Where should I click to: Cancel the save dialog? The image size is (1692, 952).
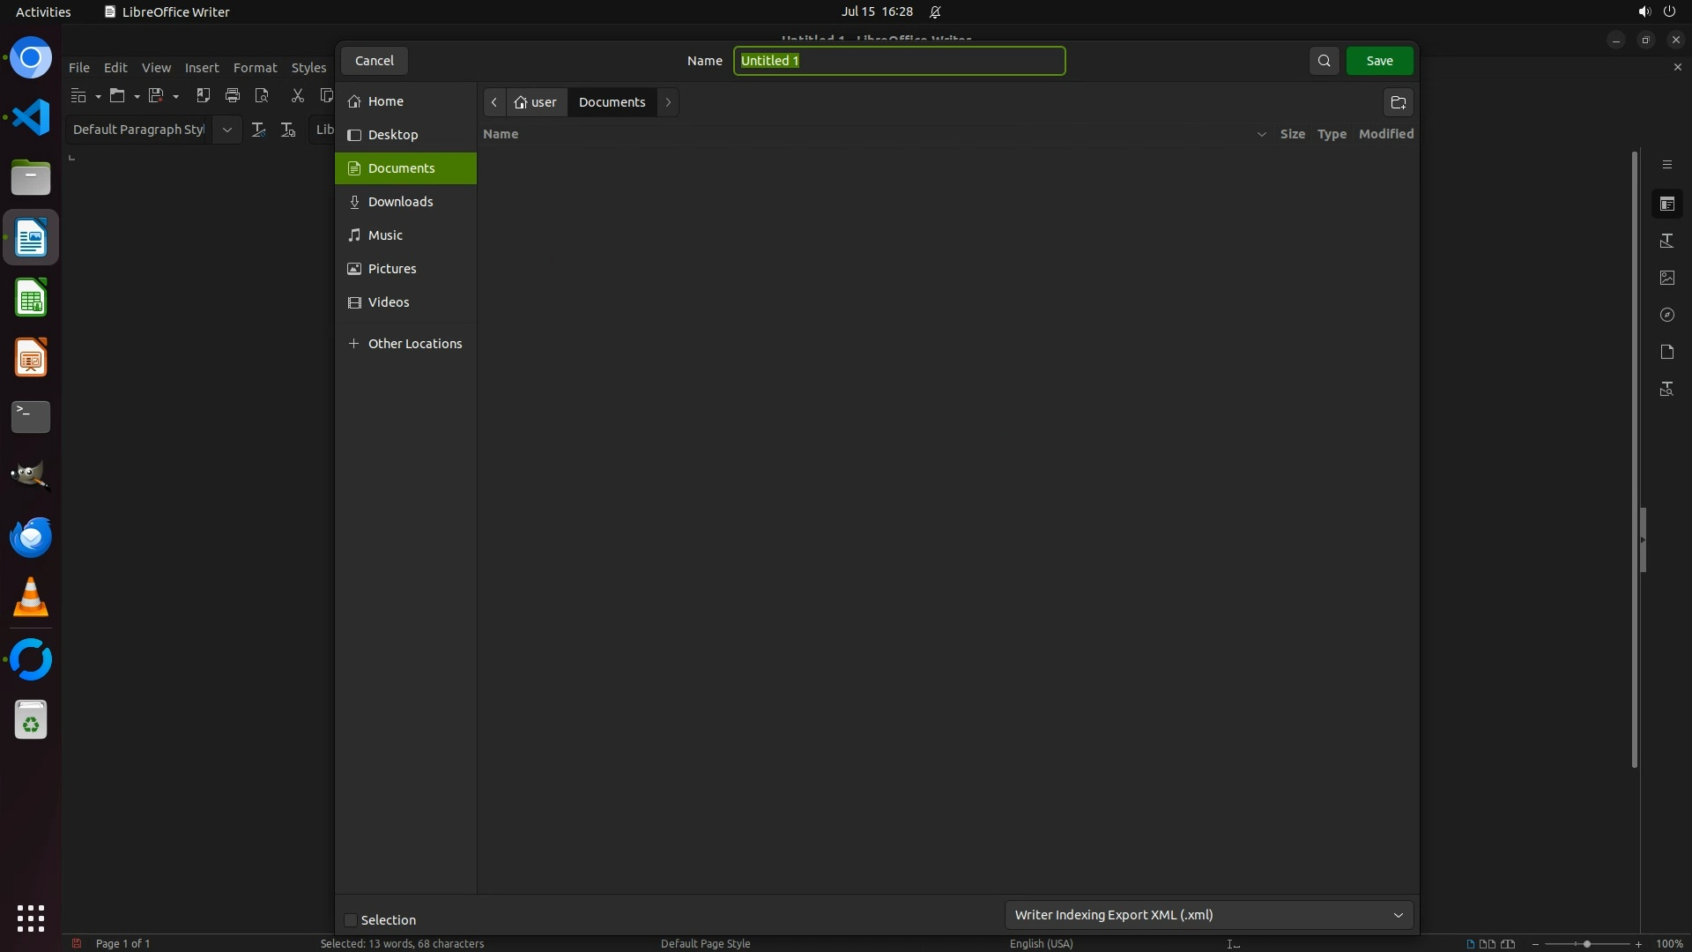pos(375,61)
